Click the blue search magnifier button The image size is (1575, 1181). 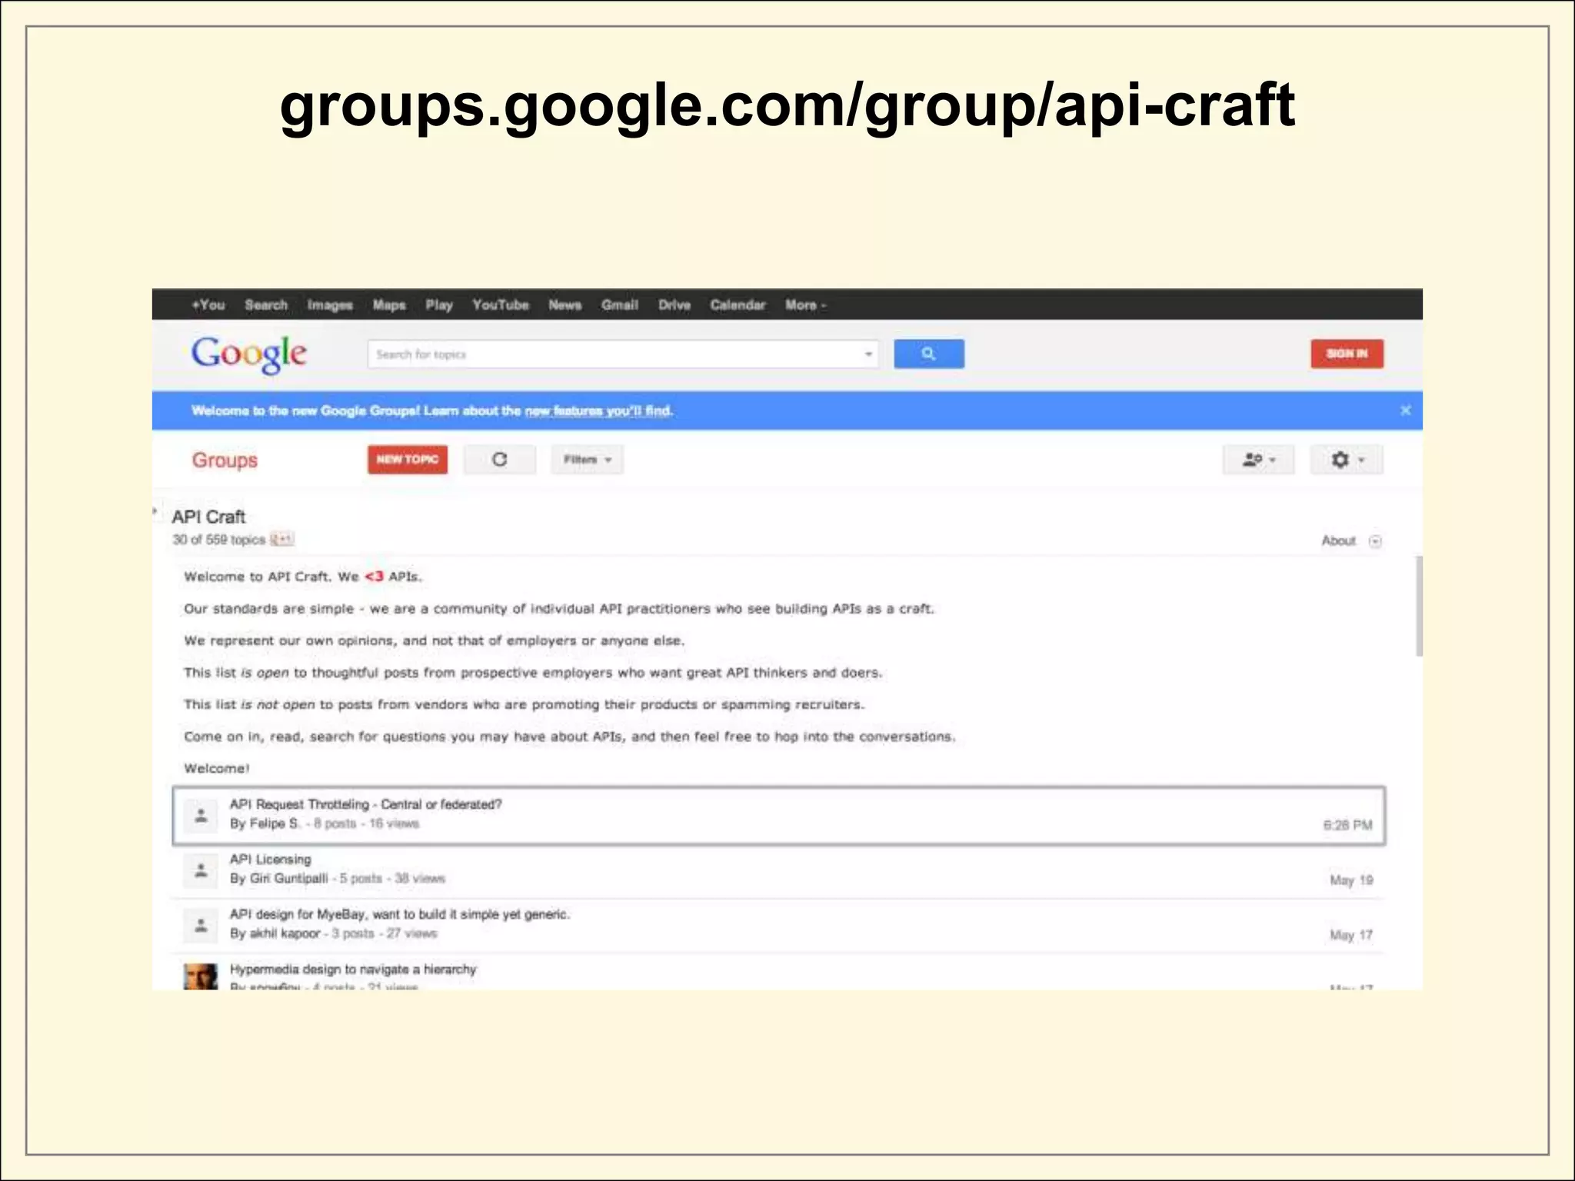[x=928, y=354]
